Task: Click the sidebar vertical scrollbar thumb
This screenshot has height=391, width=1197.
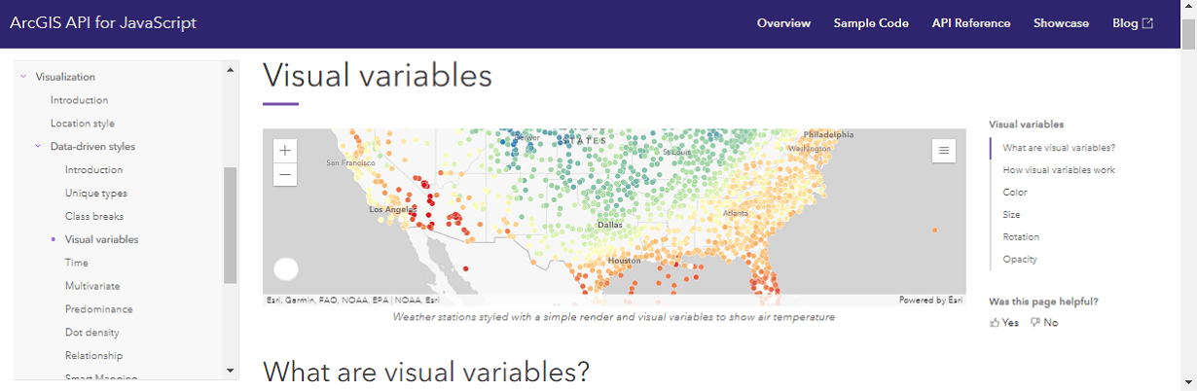Action: (231, 224)
